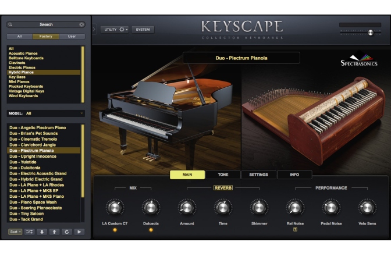This screenshot has width=391, height=256.
Task: Click the Pedal Noise knob
Action: point(331,207)
